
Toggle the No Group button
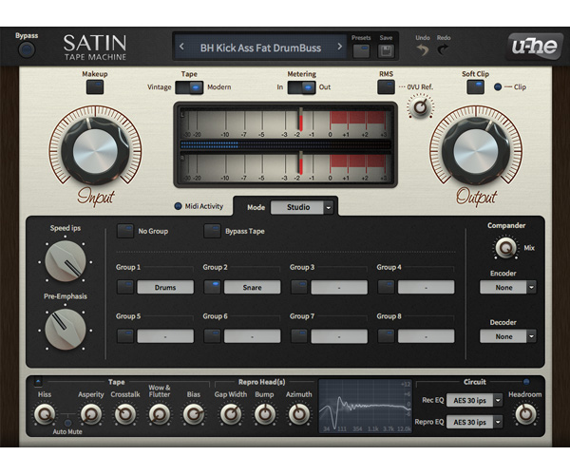click(x=125, y=231)
